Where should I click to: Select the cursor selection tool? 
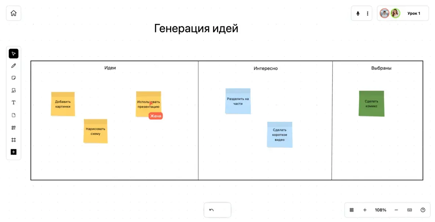click(13, 53)
